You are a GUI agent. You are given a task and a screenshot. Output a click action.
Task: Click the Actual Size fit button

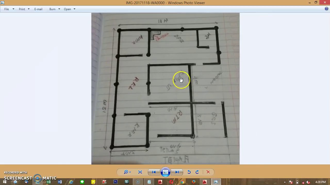(140, 172)
